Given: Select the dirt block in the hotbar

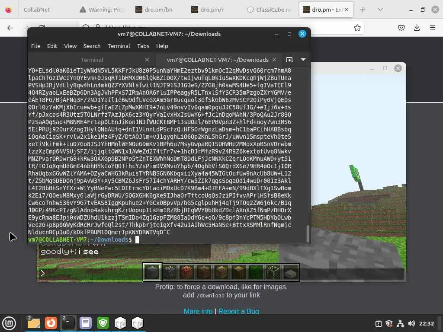Looking at the screenshot, I should (x=204, y=272).
